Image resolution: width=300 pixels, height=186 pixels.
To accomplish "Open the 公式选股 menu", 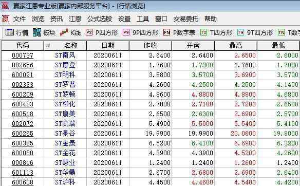I will [x=100, y=18].
